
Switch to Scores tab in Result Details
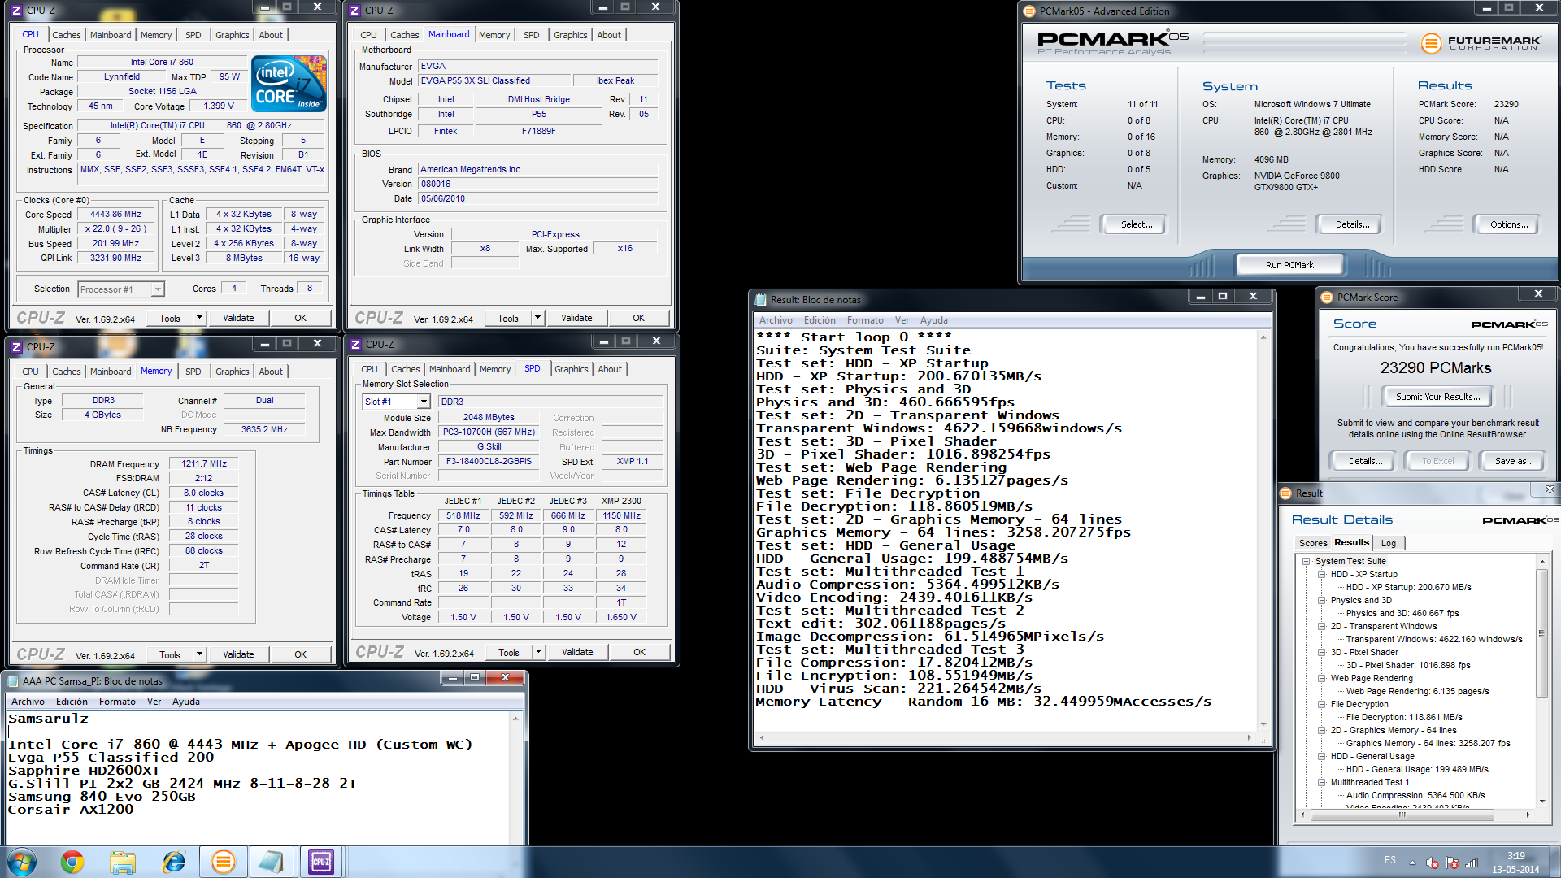1313,543
